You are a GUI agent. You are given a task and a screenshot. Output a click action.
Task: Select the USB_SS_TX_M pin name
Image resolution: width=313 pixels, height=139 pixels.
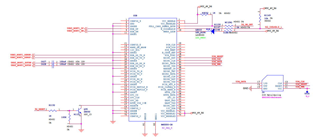137,55
